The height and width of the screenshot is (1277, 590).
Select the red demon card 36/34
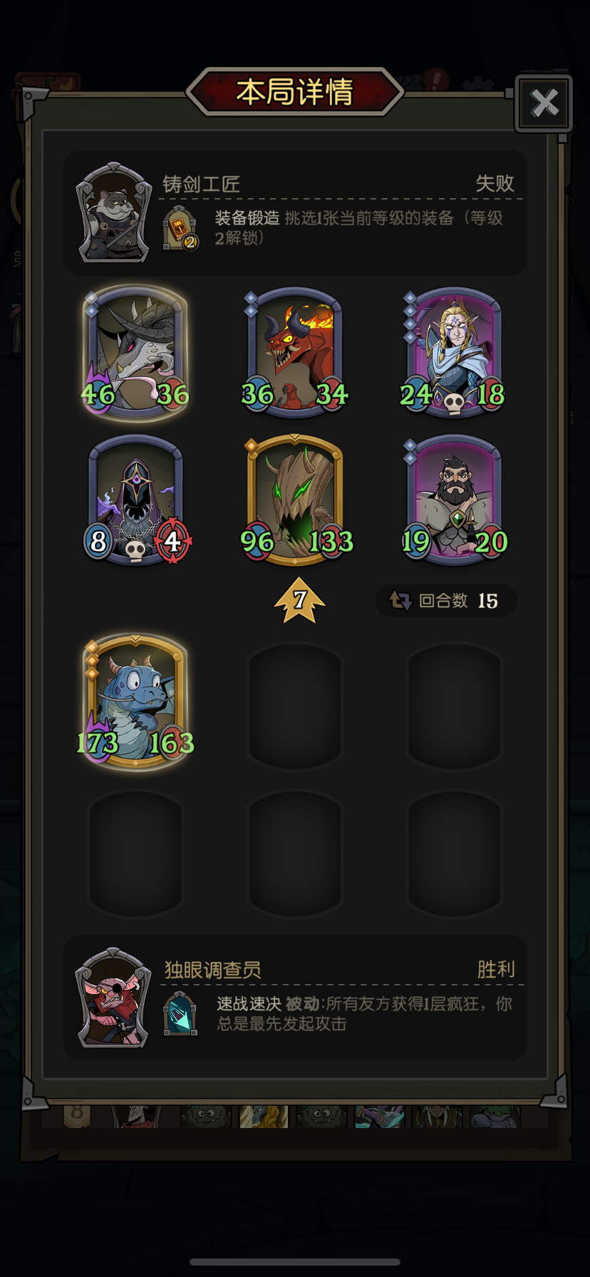click(x=294, y=351)
